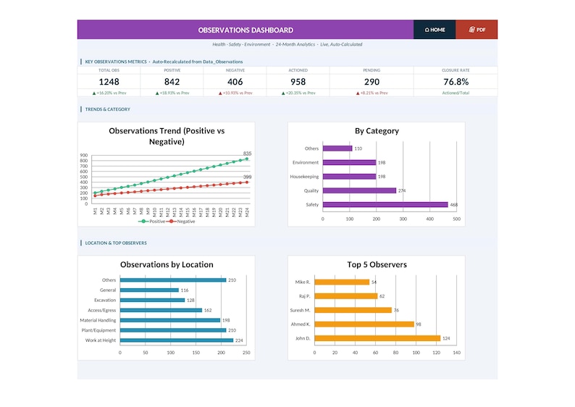575x407 pixels.
Task: Click the 124 label next to John D. bar
Action: 446,338
